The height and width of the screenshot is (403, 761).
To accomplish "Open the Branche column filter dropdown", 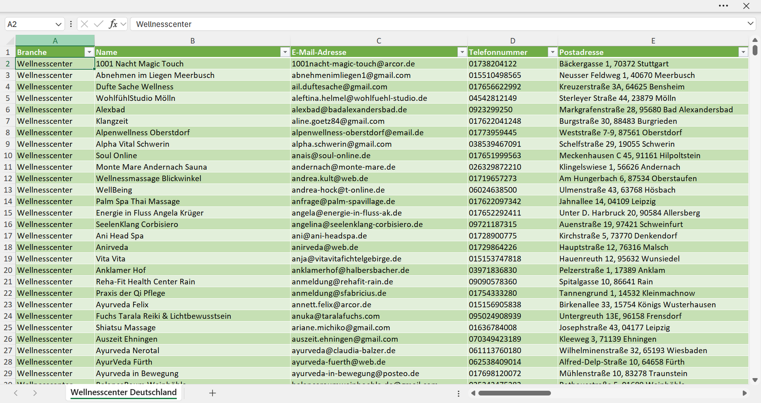I will click(89, 52).
